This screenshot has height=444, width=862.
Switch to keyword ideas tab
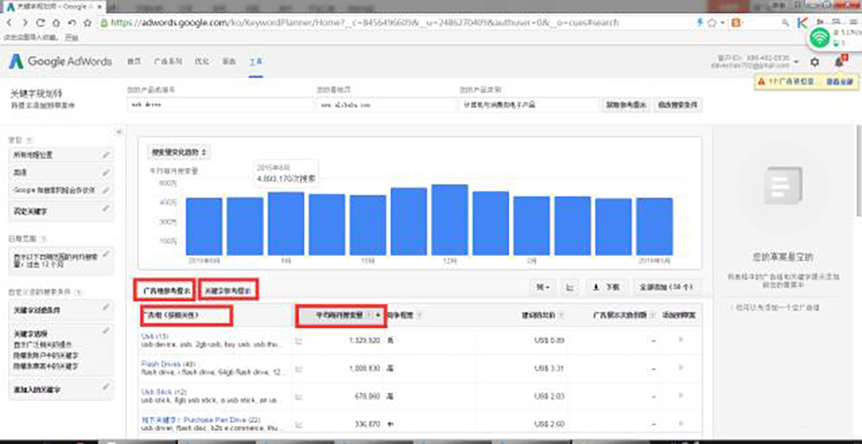click(228, 289)
